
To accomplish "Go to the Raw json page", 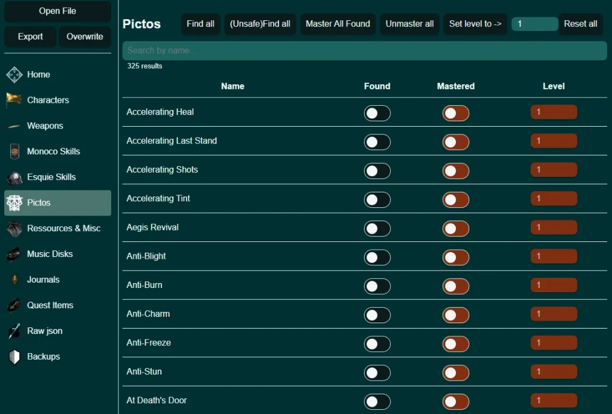I will [x=44, y=331].
